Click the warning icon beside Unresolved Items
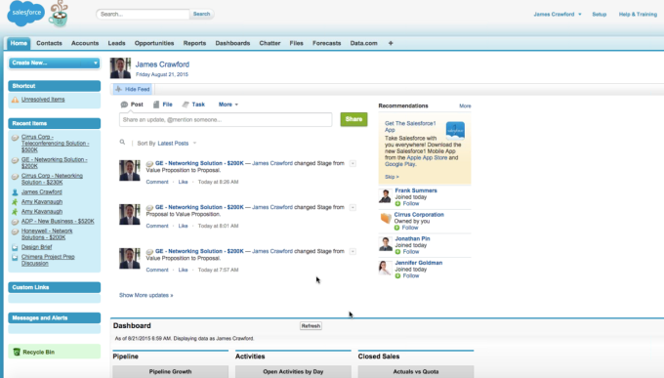The height and width of the screenshot is (378, 664). pyautogui.click(x=16, y=100)
